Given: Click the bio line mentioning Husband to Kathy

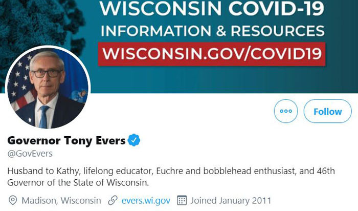Looking at the screenshot, I should point(171,171).
